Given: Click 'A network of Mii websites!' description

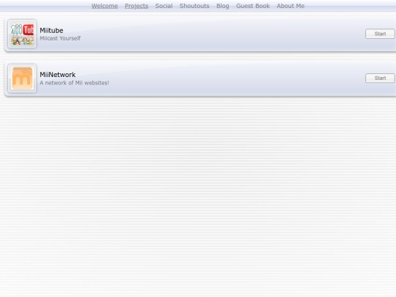Looking at the screenshot, I should pyautogui.click(x=74, y=83).
